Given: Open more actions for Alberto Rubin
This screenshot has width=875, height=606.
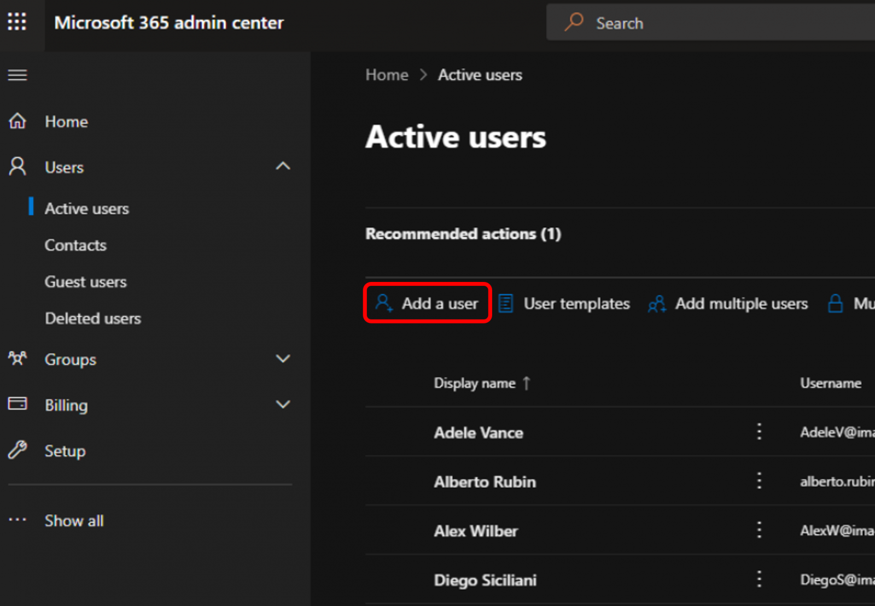Looking at the screenshot, I should 759,481.
